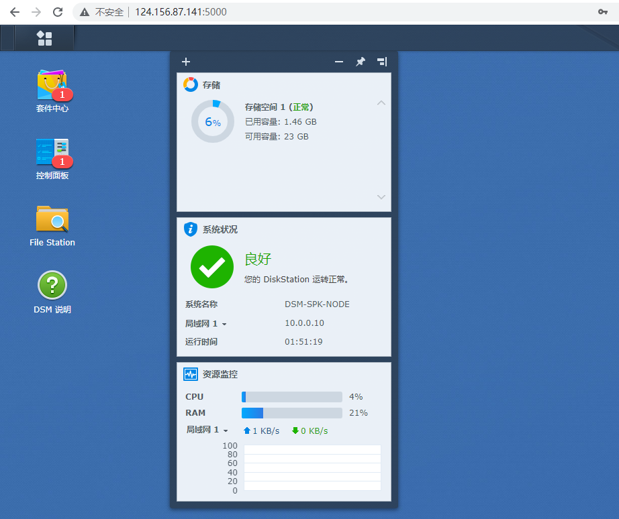Image resolution: width=619 pixels, height=519 pixels.
Task: Click the plus icon to add widget
Action: [x=186, y=62]
